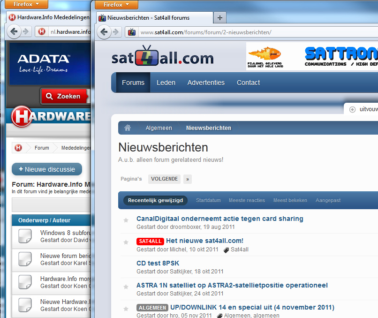Open 'Het nieuwe sat4all.com!' topic

(204, 241)
